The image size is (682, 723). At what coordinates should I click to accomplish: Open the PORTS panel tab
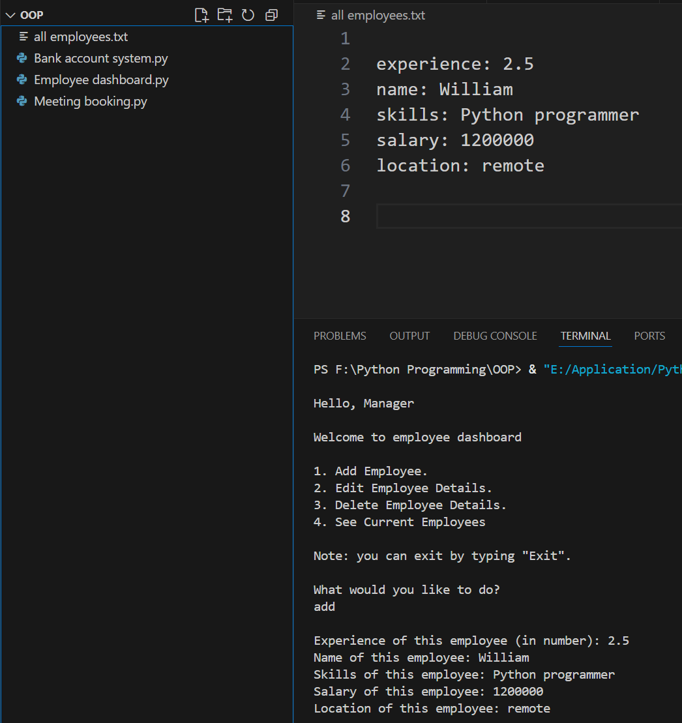tap(649, 336)
